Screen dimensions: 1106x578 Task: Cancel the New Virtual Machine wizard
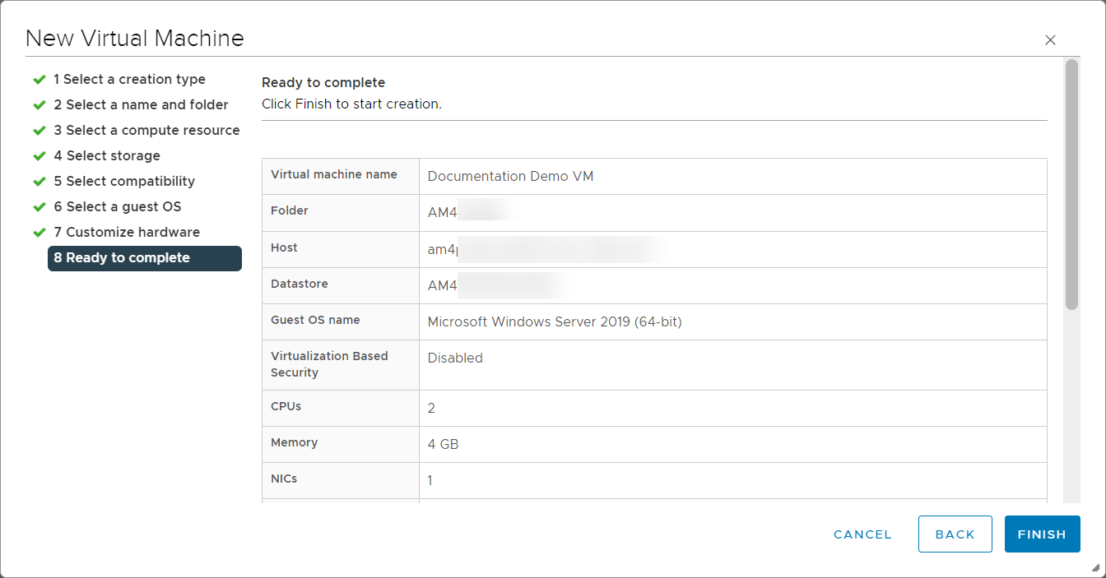click(862, 534)
